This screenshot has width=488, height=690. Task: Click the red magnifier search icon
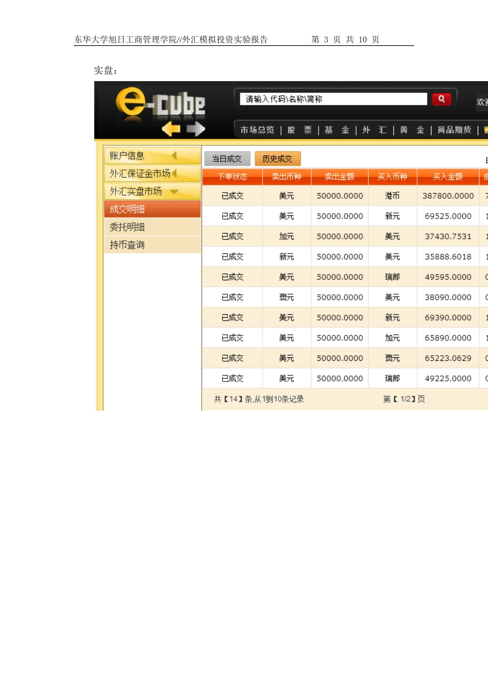tap(441, 99)
